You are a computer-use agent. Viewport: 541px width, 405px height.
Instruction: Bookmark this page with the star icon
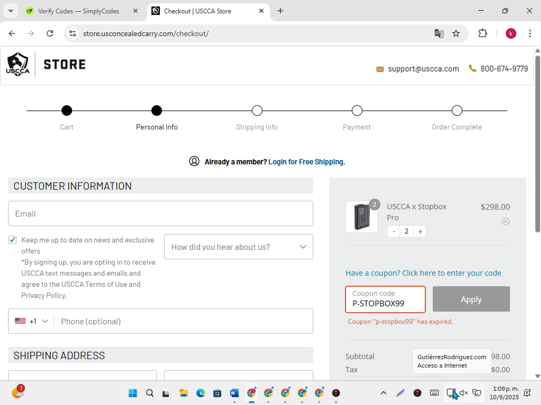pos(456,33)
